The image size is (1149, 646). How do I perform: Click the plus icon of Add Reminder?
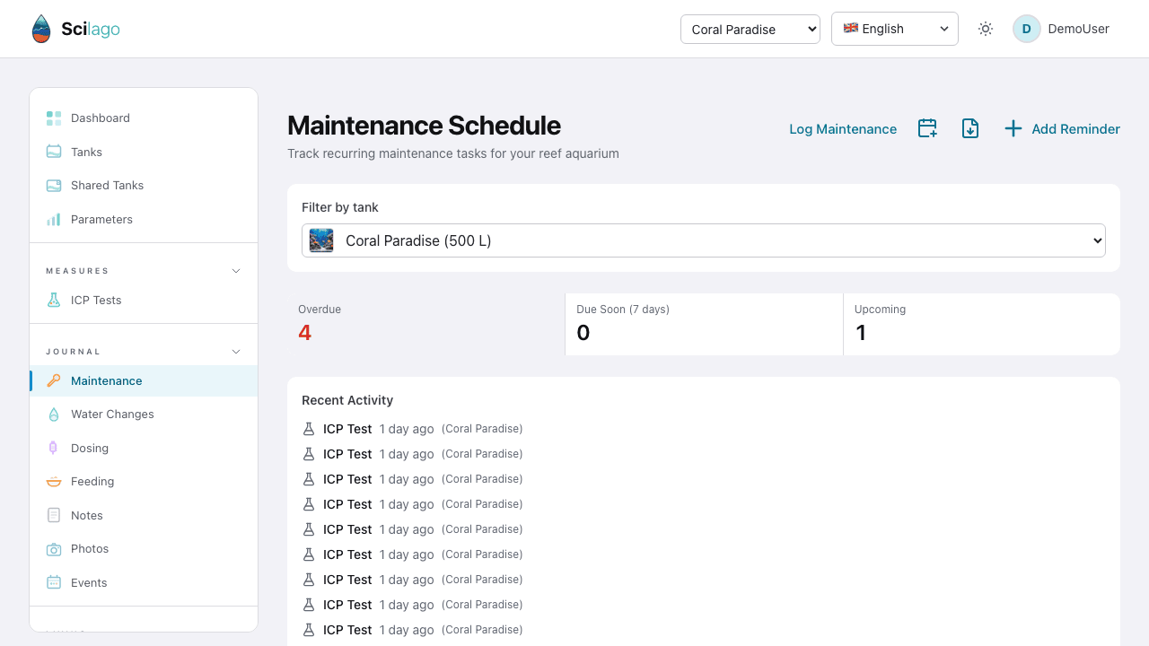click(1013, 128)
